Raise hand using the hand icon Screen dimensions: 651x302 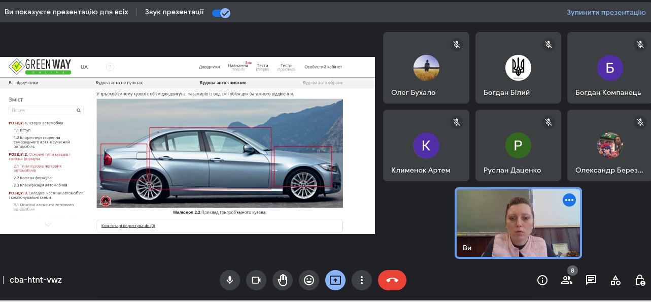pyautogui.click(x=283, y=280)
